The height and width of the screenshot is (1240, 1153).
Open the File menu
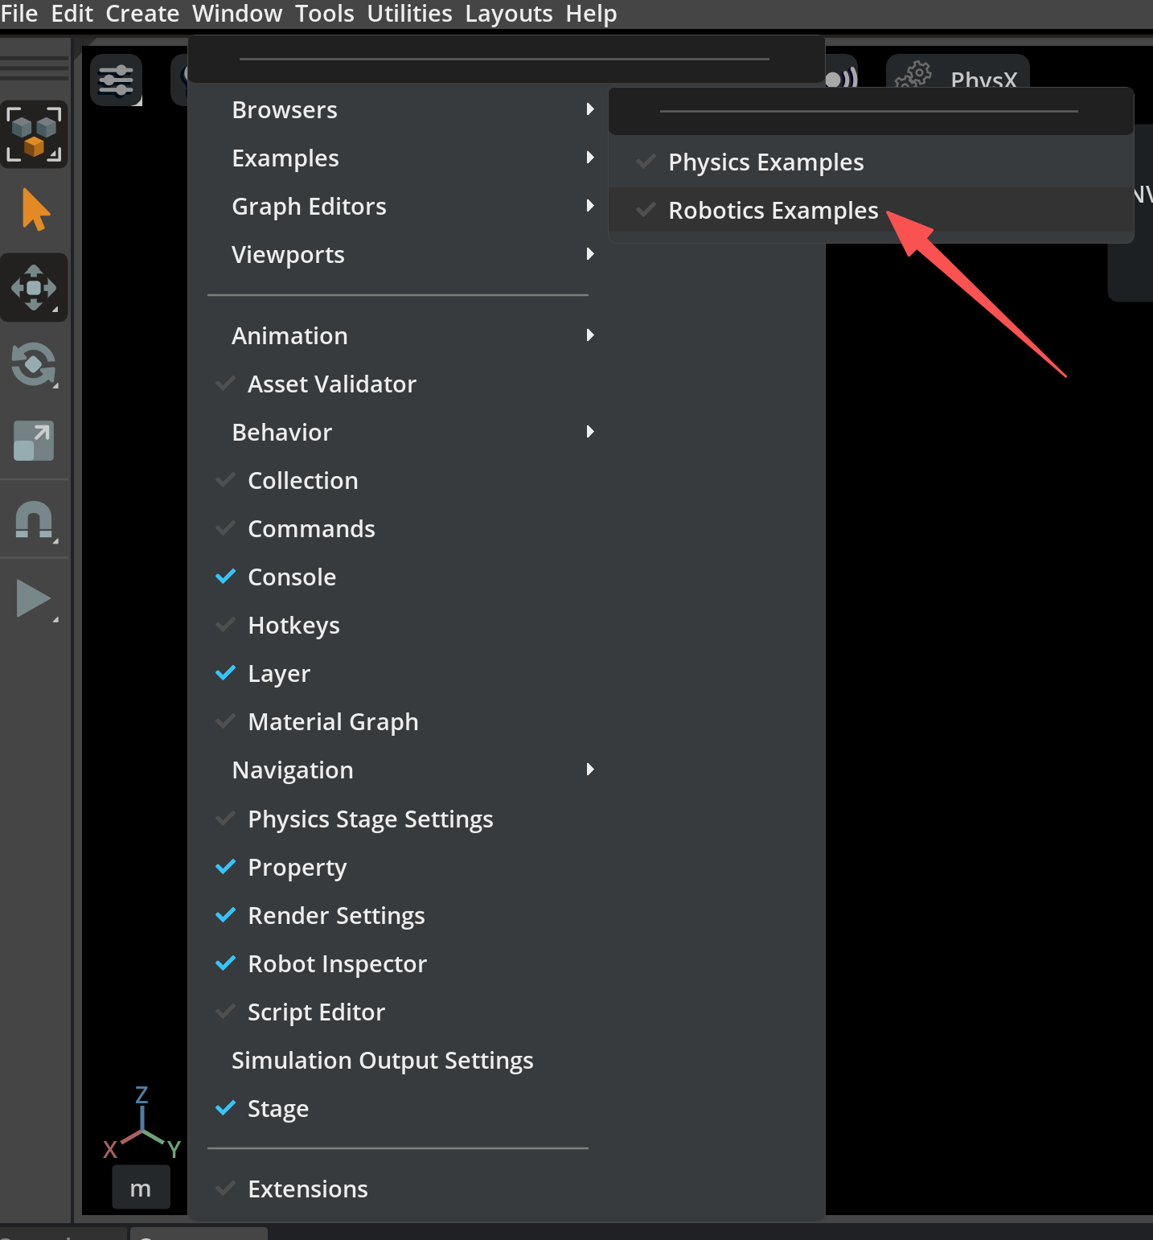[19, 14]
